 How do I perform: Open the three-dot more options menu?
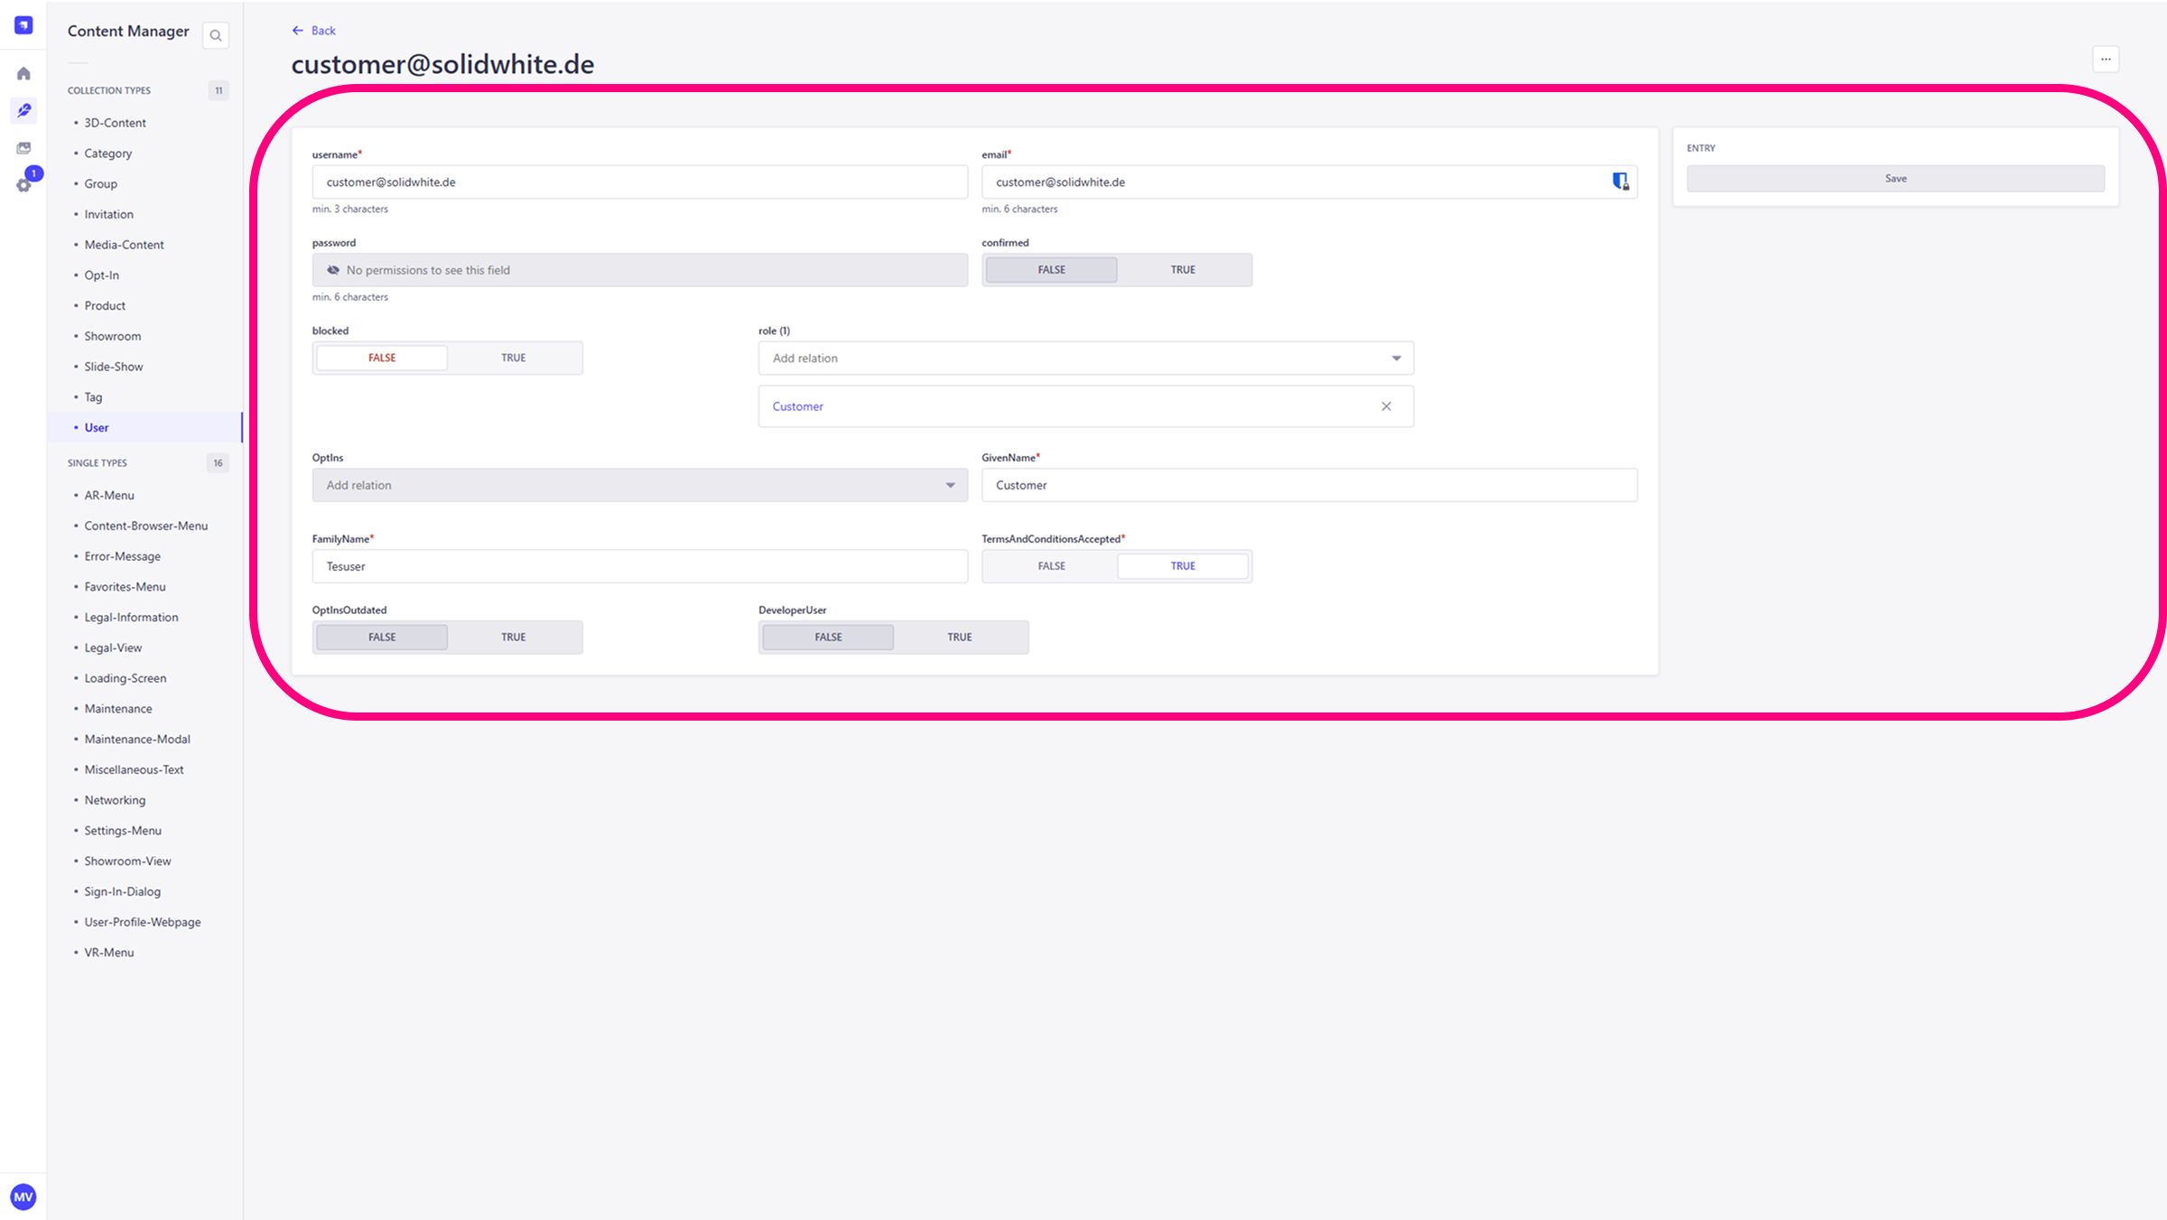click(2106, 60)
